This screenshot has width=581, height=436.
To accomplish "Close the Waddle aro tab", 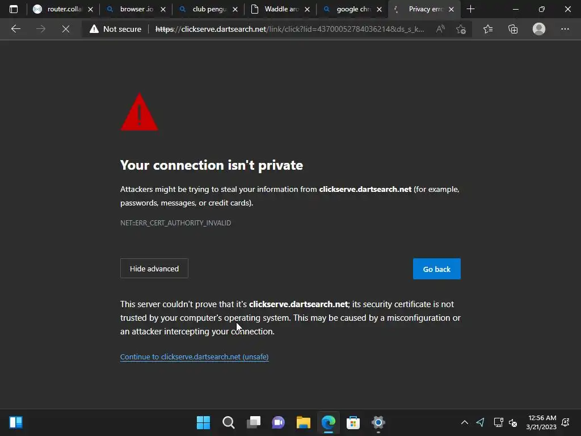I will click(x=307, y=9).
